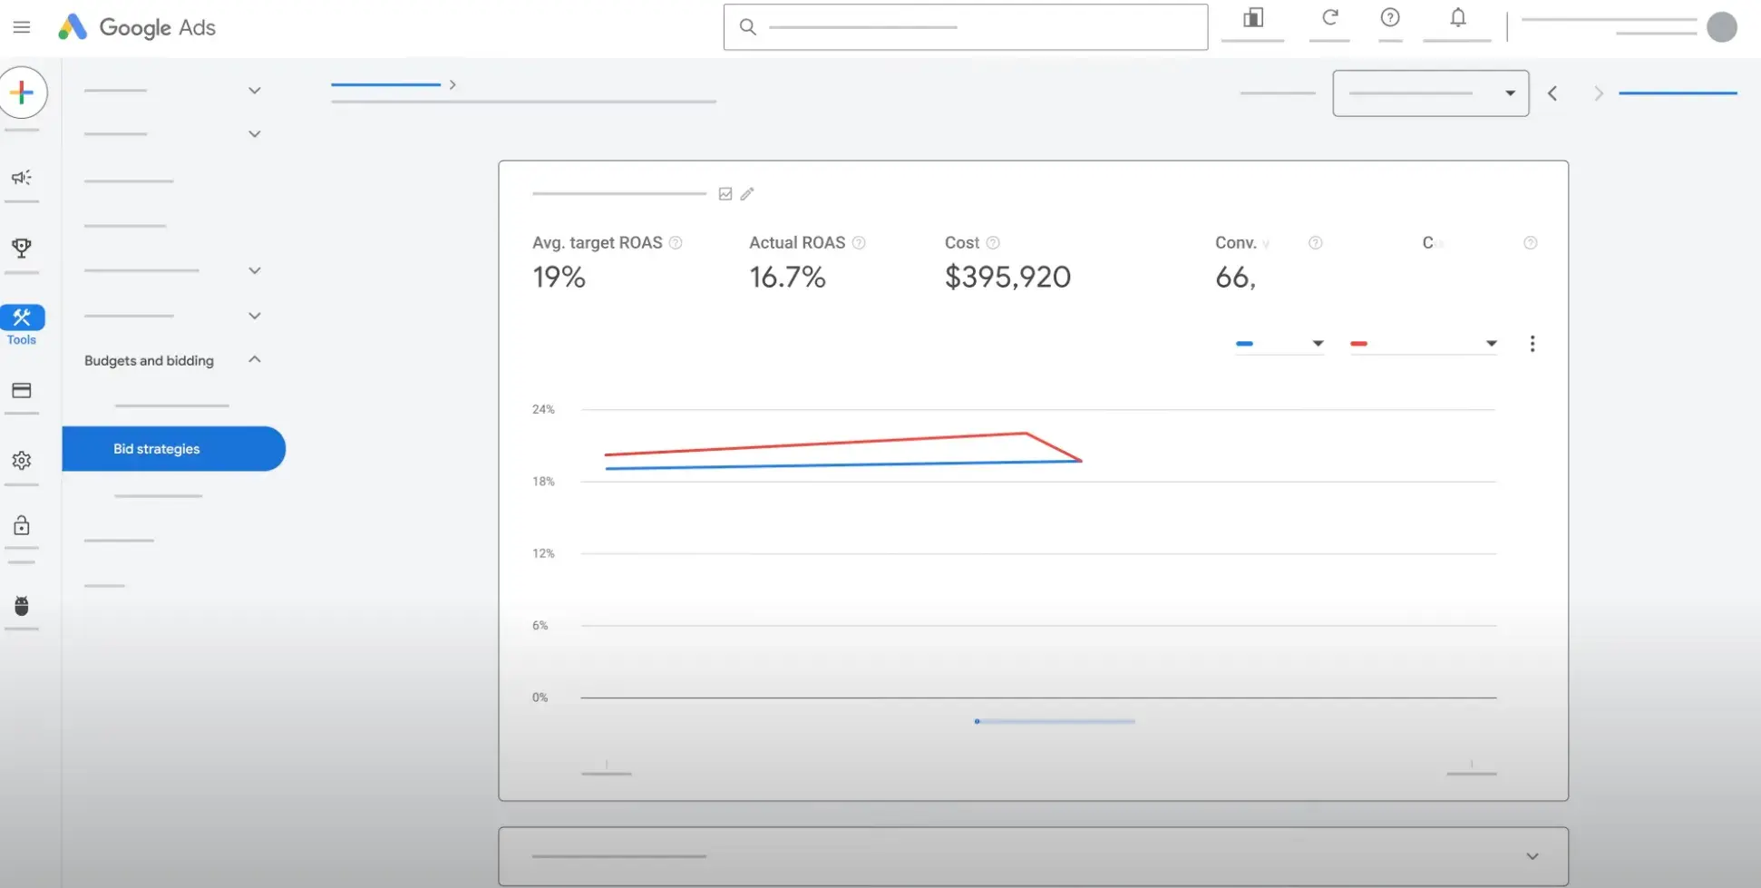Open Campaigns megaphone icon in sidebar
Image resolution: width=1761 pixels, height=888 pixels.
tap(22, 178)
